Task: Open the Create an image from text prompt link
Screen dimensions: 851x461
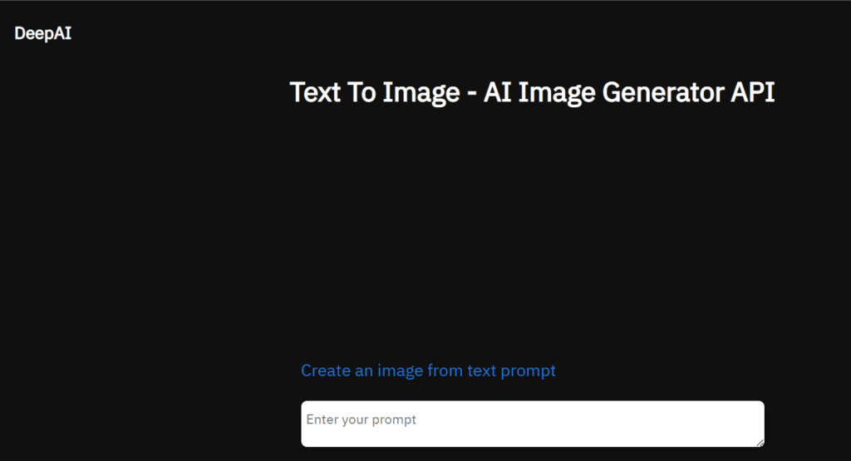Action: pos(428,371)
